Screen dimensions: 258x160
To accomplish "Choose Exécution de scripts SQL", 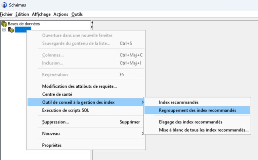I will click(66, 110).
